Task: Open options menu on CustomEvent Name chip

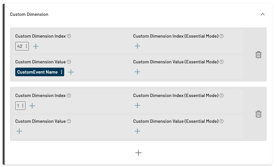Action: coord(62,72)
